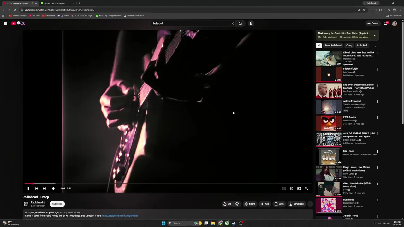Go to previous video in playlist
The width and height of the screenshot is (404, 227).
pos(36,189)
